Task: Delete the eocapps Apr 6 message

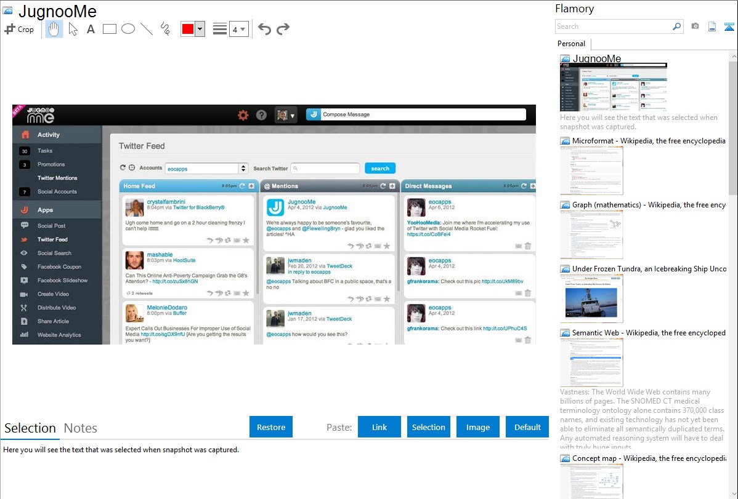Action: coord(528,246)
